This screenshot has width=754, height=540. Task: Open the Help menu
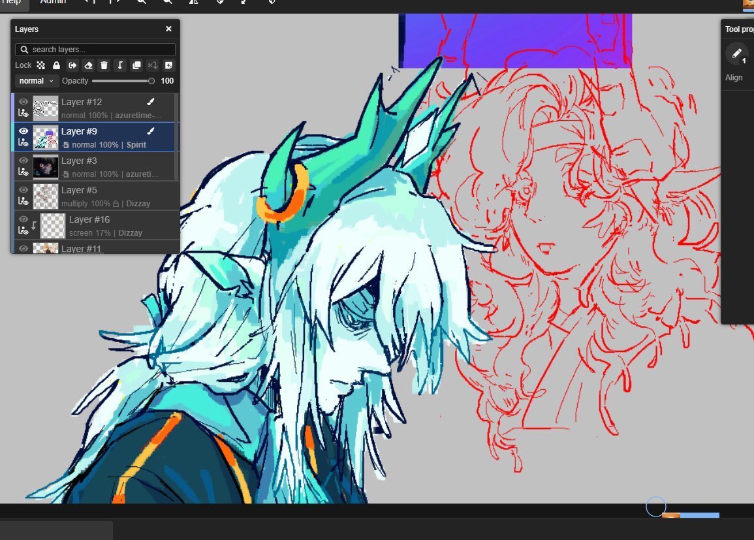click(x=11, y=2)
